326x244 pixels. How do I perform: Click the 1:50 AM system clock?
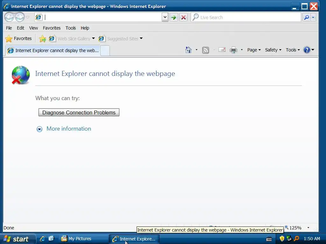coord(312,239)
